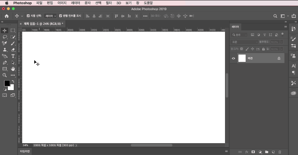Screen dimensions: 298x155
Task: Select the Hand tool
Action: [x=13, y=69]
